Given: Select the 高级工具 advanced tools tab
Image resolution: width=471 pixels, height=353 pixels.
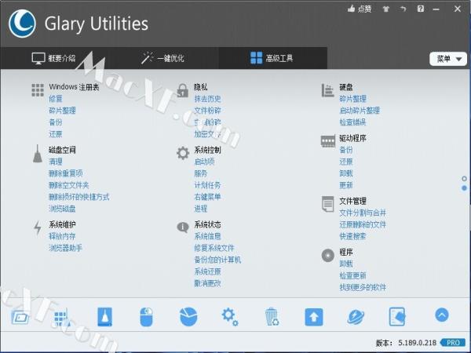Looking at the screenshot, I should 272,58.
